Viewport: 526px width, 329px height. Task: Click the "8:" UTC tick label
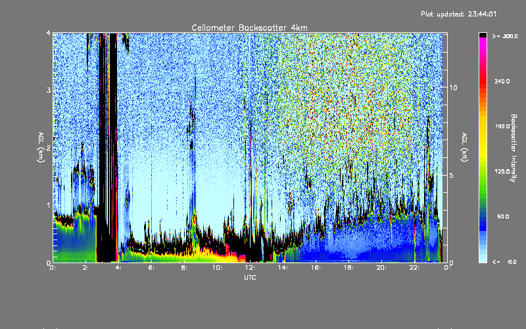[x=185, y=268]
